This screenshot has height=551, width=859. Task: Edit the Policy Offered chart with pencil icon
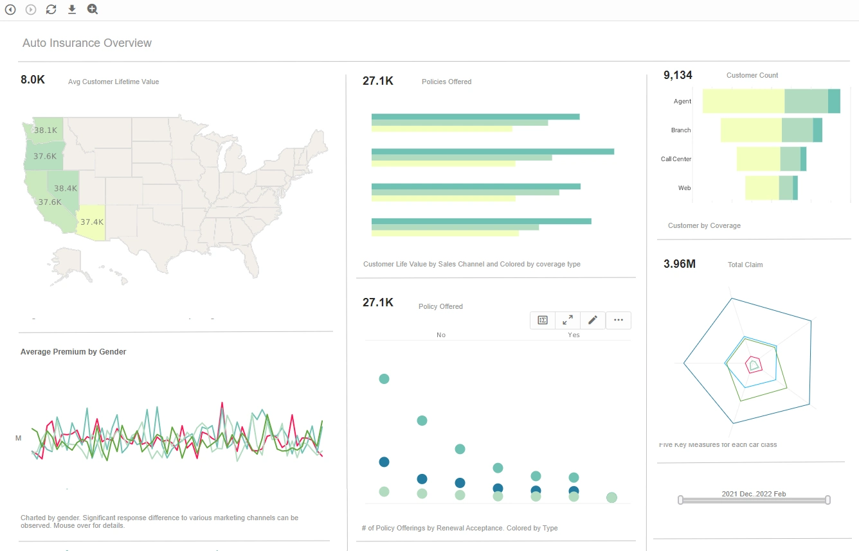click(x=593, y=320)
